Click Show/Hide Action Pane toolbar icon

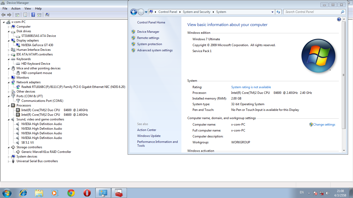39,15
